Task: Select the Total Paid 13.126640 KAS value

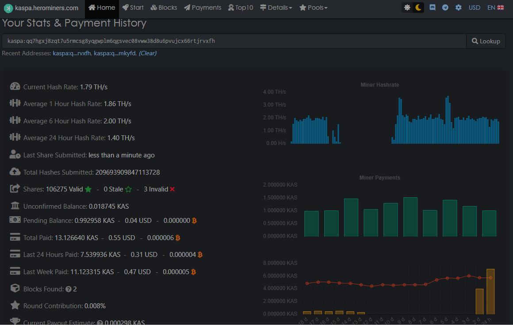Action: click(77, 238)
